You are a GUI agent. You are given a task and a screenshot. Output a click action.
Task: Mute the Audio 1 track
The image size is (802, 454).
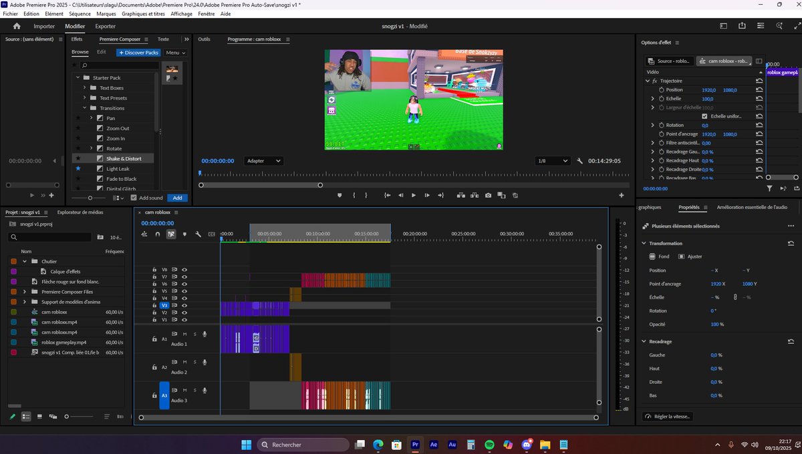pos(184,334)
